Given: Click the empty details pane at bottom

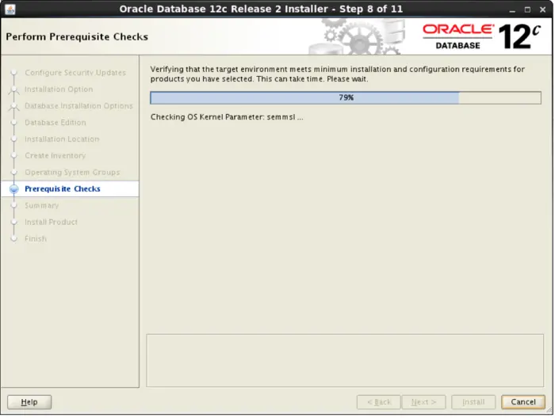Looking at the screenshot, I should point(345,360).
